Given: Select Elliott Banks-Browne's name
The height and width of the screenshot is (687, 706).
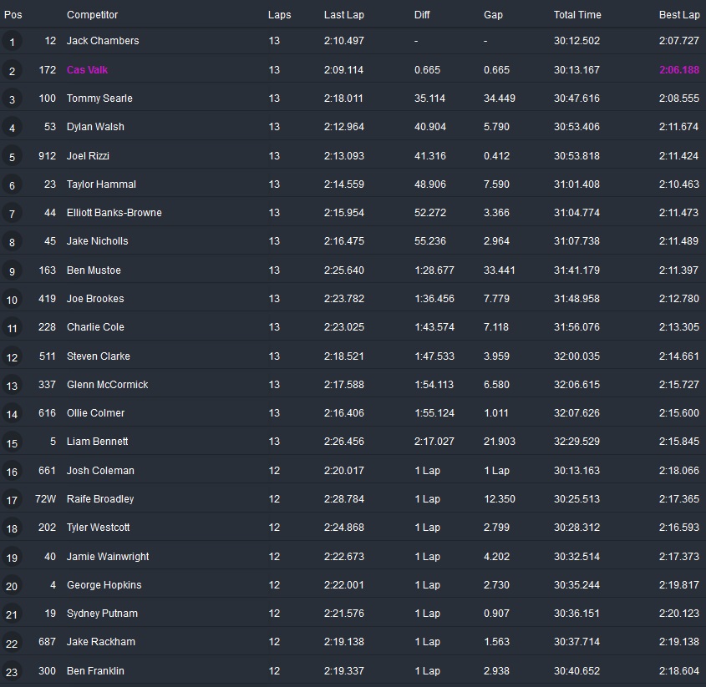Looking at the screenshot, I should tap(114, 213).
